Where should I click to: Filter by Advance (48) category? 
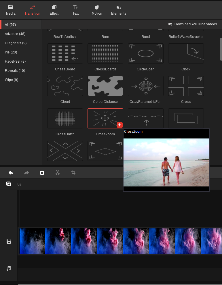coord(15,34)
